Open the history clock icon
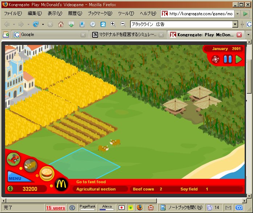Screen dimensions: 253x213 (x=93, y=24)
